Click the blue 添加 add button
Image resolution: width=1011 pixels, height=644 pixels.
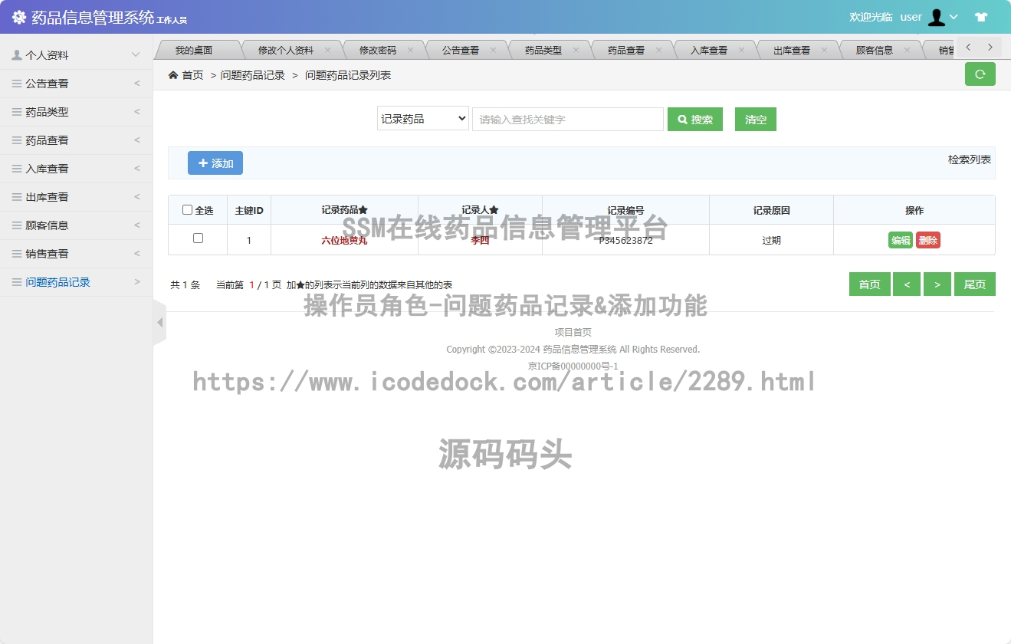(x=215, y=163)
